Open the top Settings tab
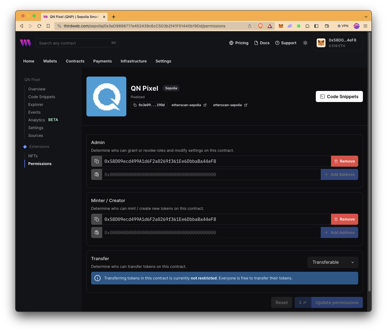Screen dimensions: 387x332 (x=163, y=61)
